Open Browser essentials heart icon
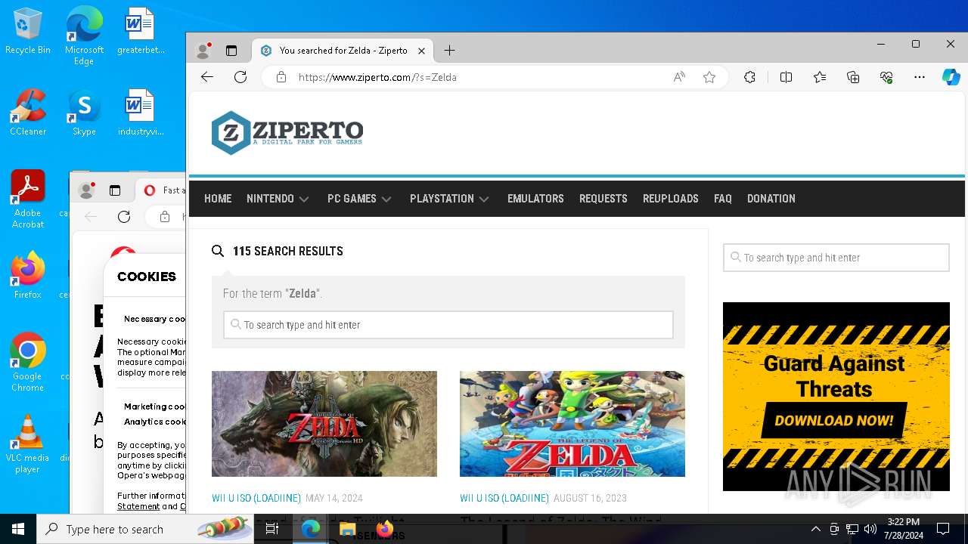 point(886,77)
